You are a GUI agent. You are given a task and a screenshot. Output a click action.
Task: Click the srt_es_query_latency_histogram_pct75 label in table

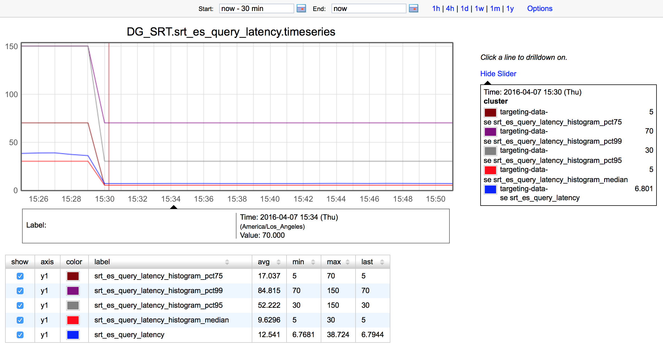tap(158, 276)
